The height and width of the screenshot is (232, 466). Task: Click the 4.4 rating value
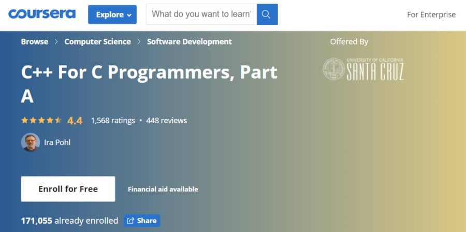75,121
